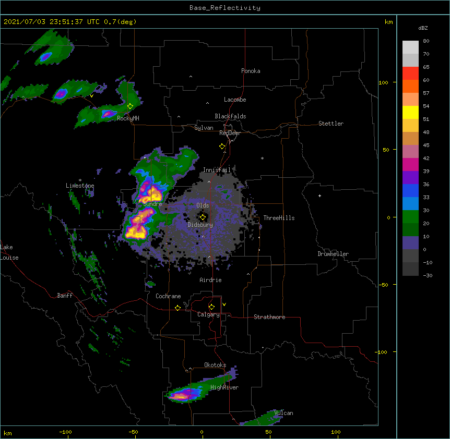Click the Base_Reflectivity title

pyautogui.click(x=225, y=8)
